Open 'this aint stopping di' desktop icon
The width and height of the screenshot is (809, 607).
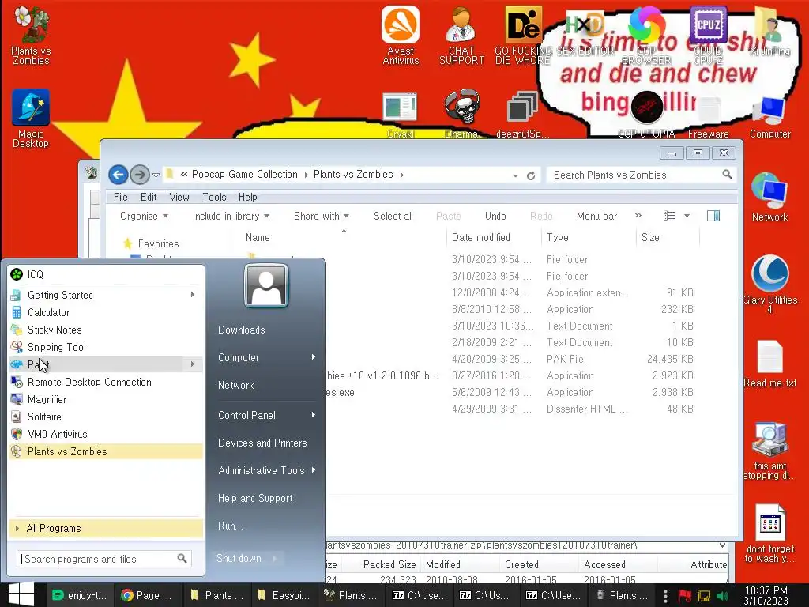(x=769, y=450)
